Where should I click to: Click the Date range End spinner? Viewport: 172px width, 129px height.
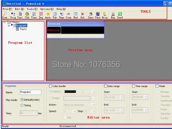122,110
